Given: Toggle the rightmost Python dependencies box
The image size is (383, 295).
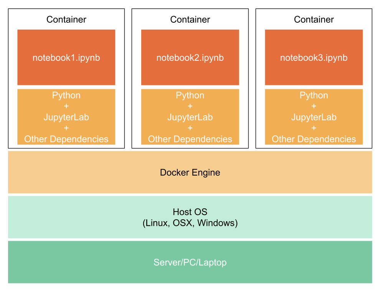Looking at the screenshot, I should [314, 117].
